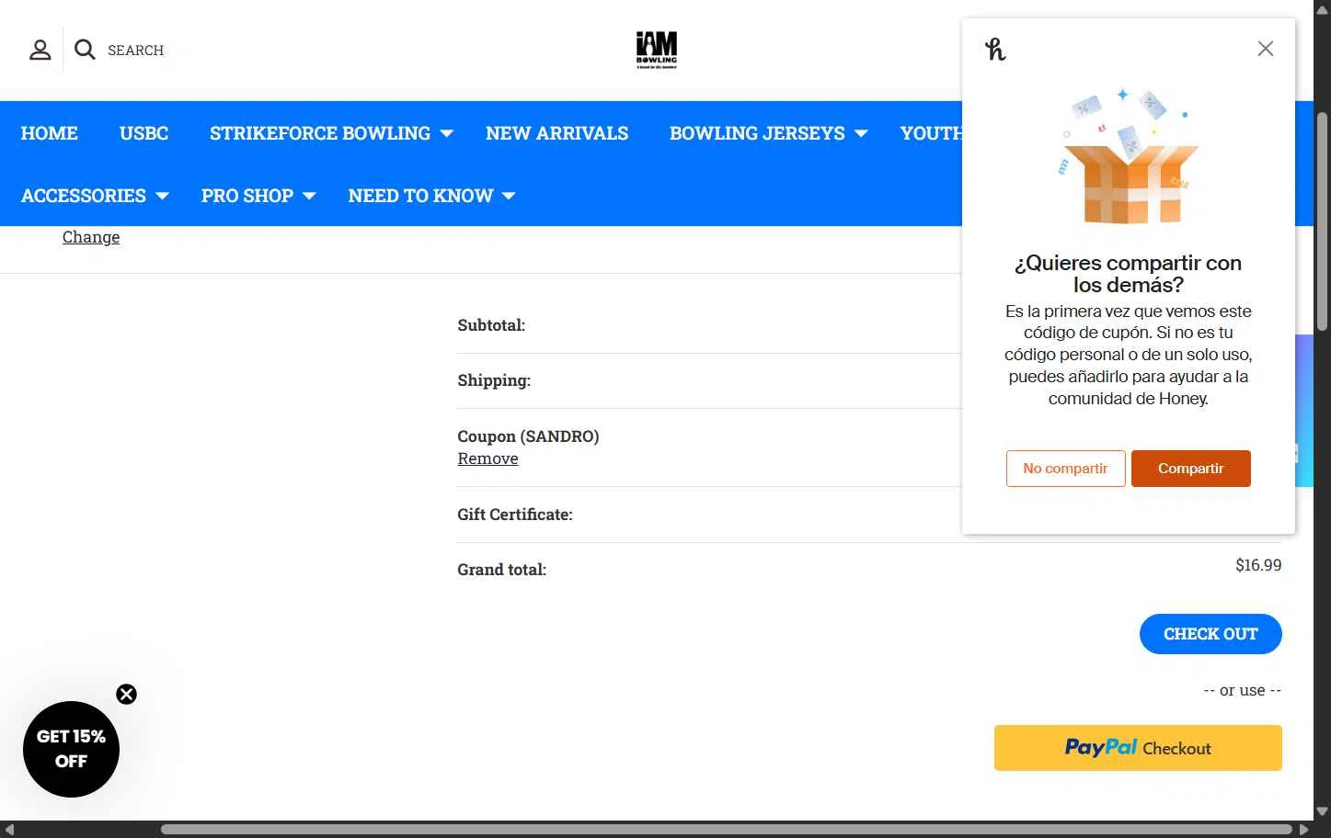The width and height of the screenshot is (1331, 838).
Task: Open the Get 15% Off offer
Action: (71, 749)
